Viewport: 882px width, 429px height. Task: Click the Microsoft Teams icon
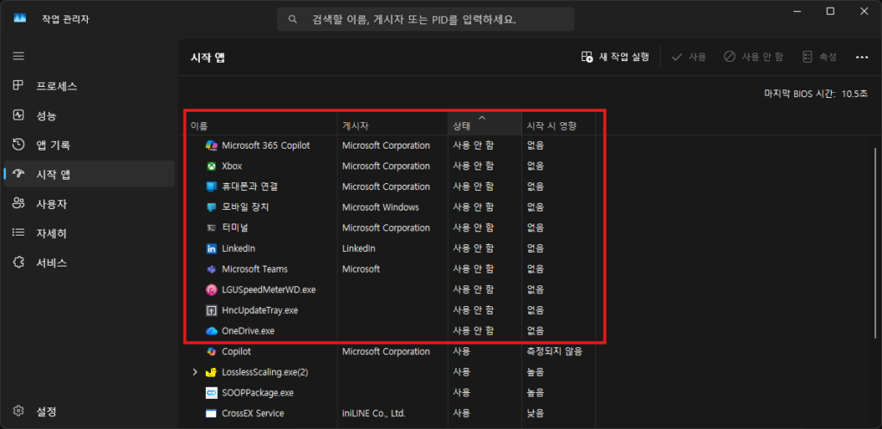(212, 269)
